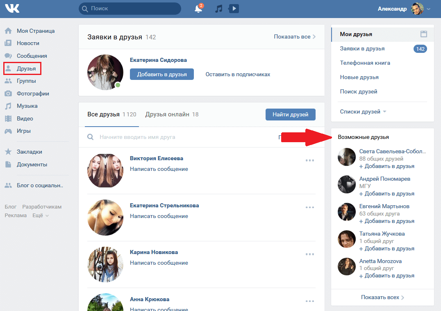Open Виктория Елисеева's avatar photo
Viewport: 441px width, 311px height.
click(x=105, y=171)
